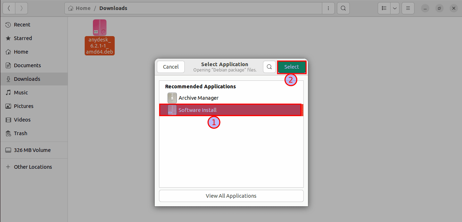Click the Videos icon in sidebar
The image size is (462, 222).
click(x=8, y=120)
